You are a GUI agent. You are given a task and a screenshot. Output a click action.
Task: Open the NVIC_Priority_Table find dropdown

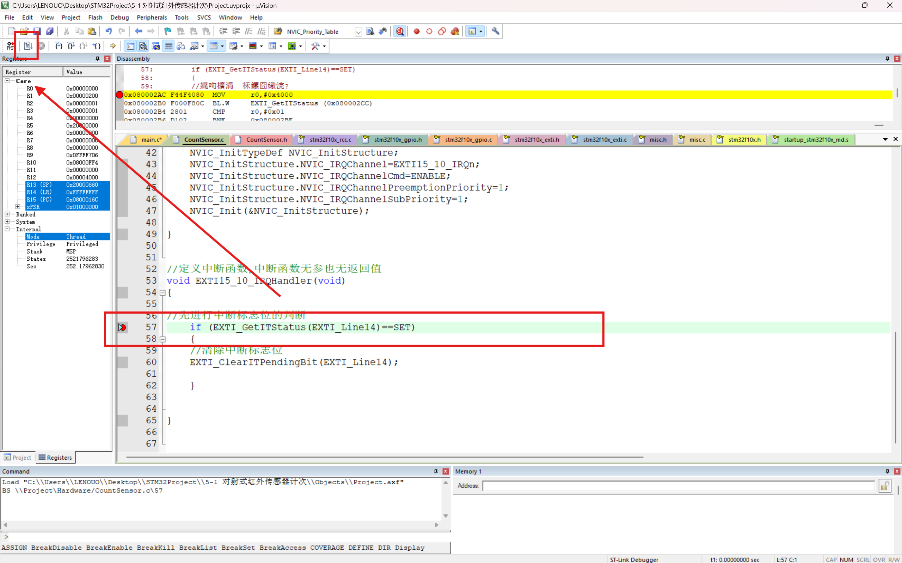(x=358, y=32)
